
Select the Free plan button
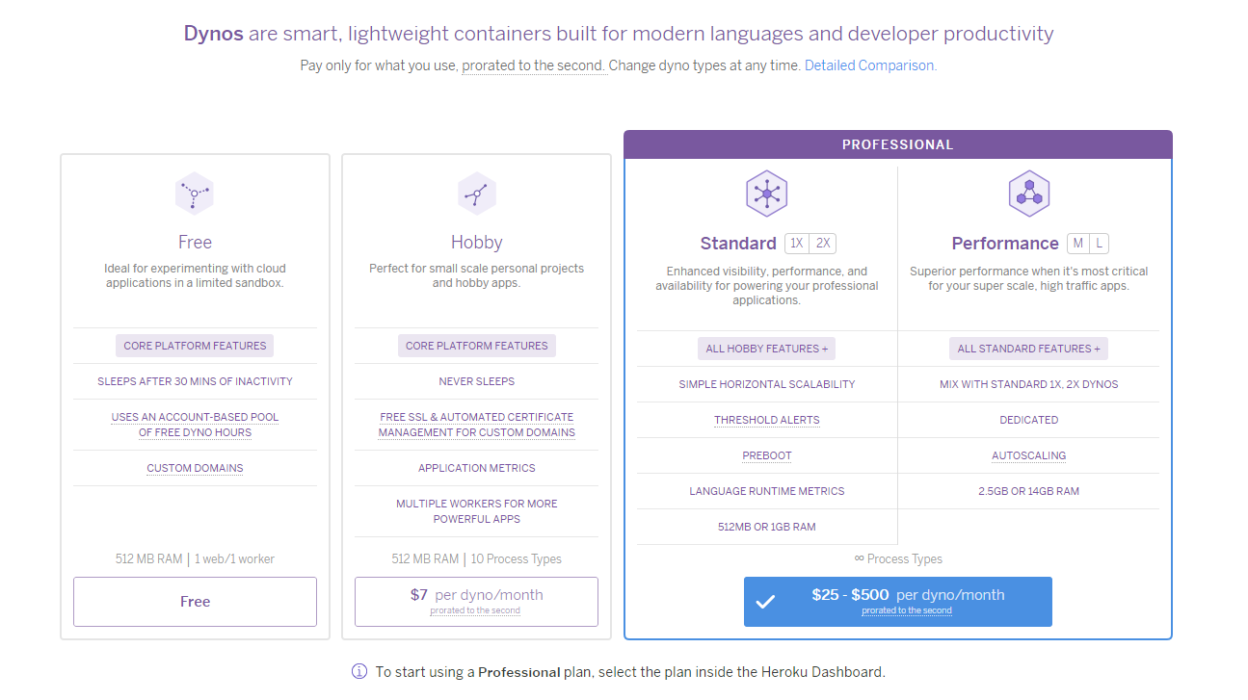click(195, 602)
